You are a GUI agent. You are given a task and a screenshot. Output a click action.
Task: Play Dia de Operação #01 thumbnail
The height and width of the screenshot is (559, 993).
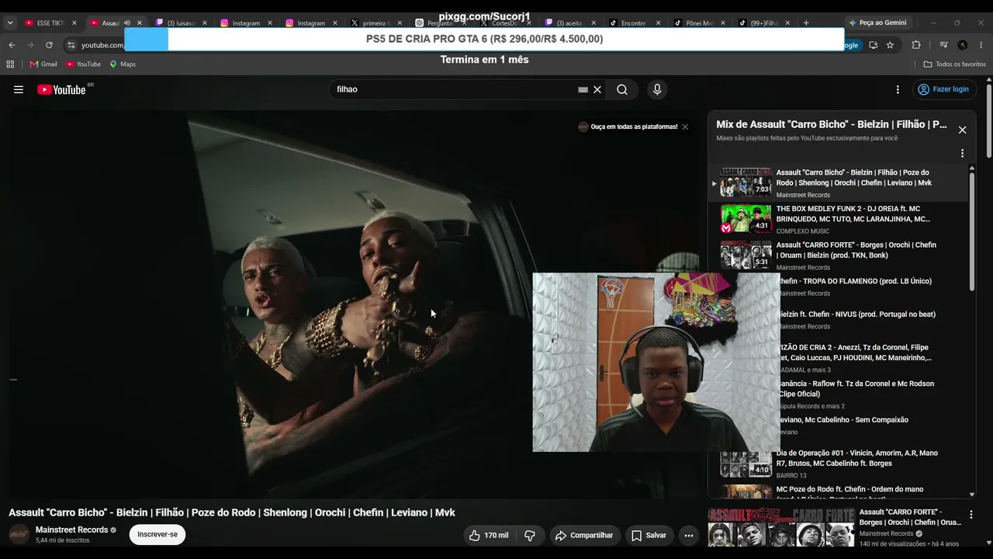tap(746, 464)
